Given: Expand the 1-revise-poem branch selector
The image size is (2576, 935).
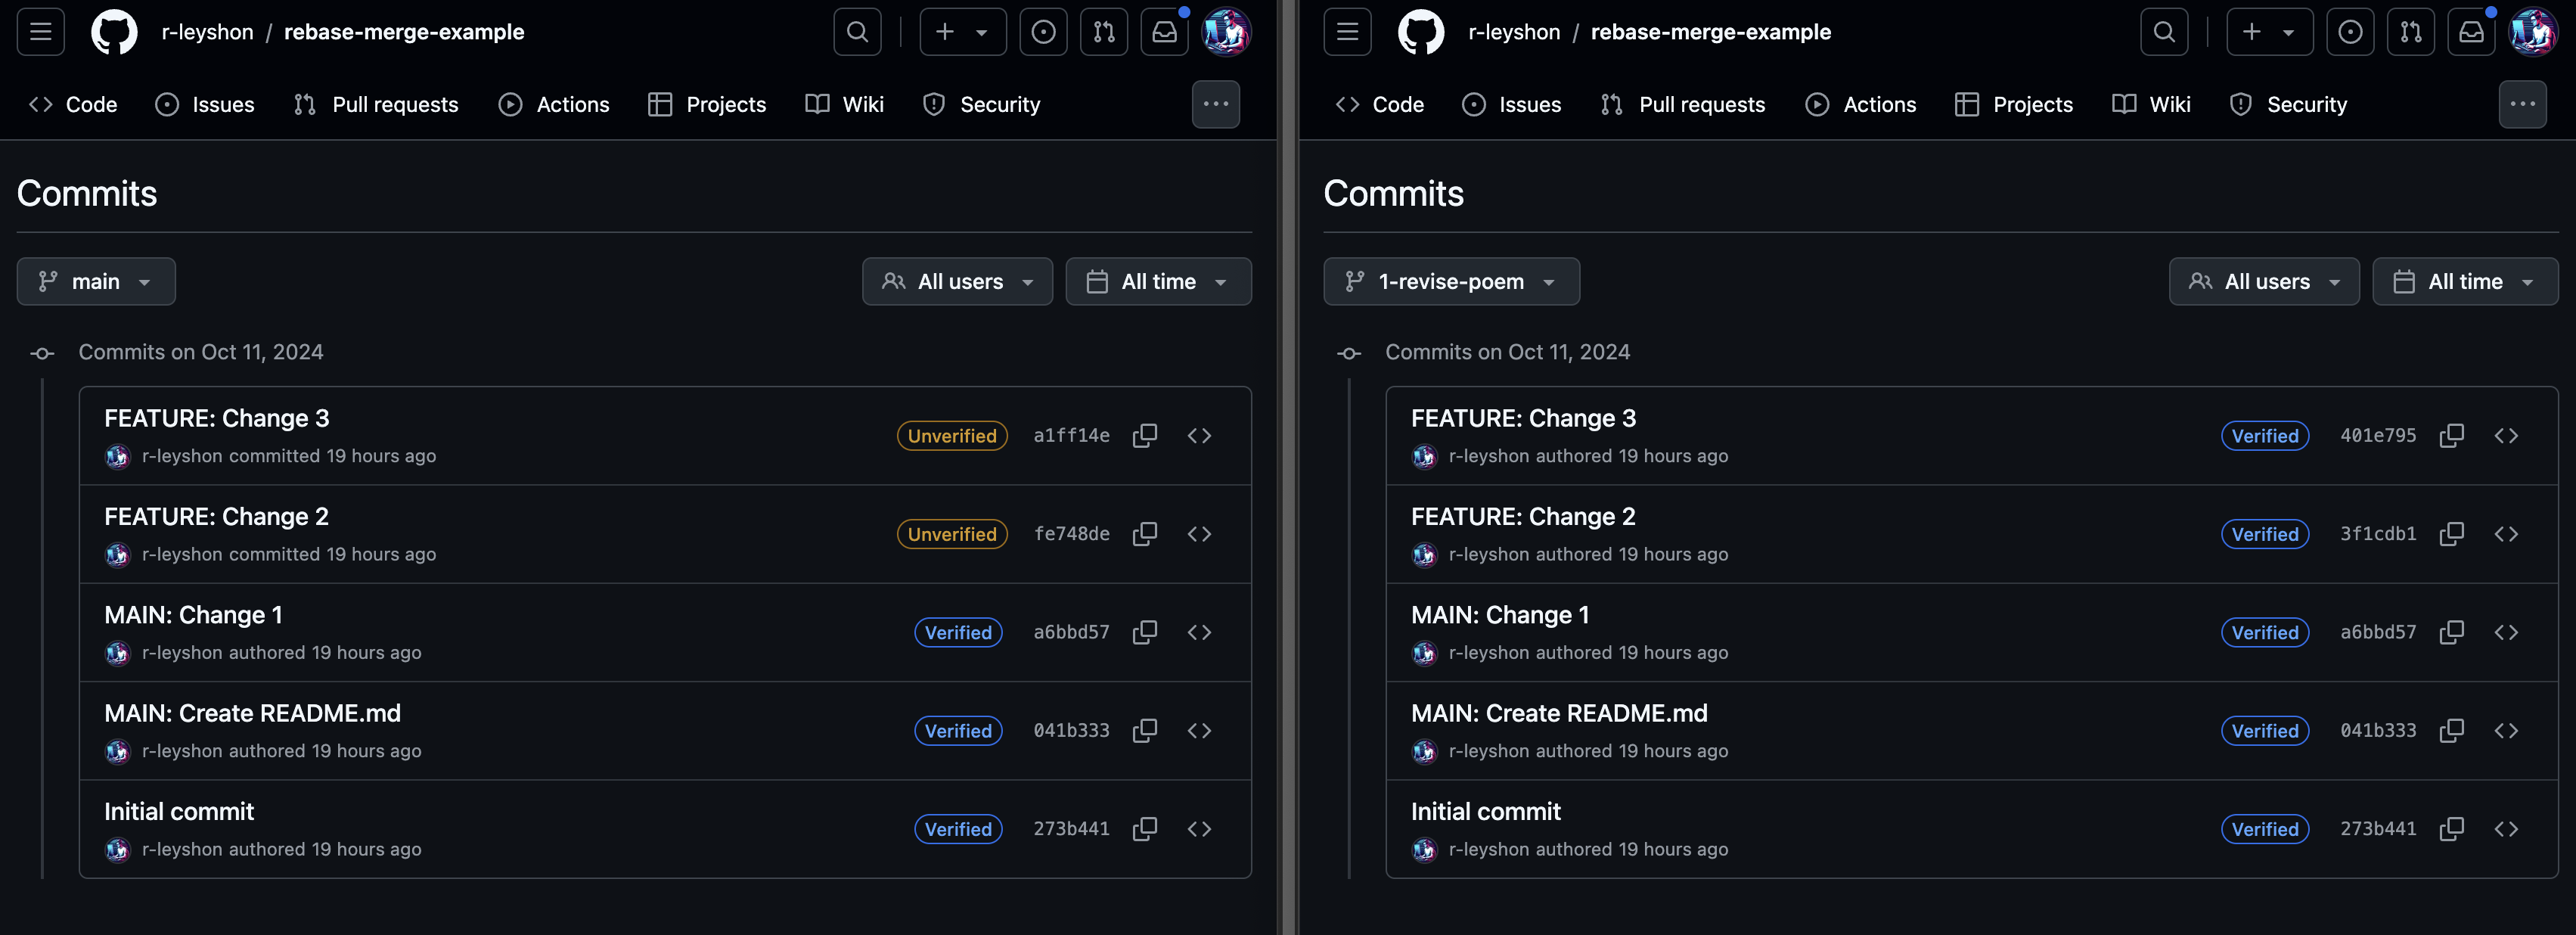Looking at the screenshot, I should coord(1451,282).
